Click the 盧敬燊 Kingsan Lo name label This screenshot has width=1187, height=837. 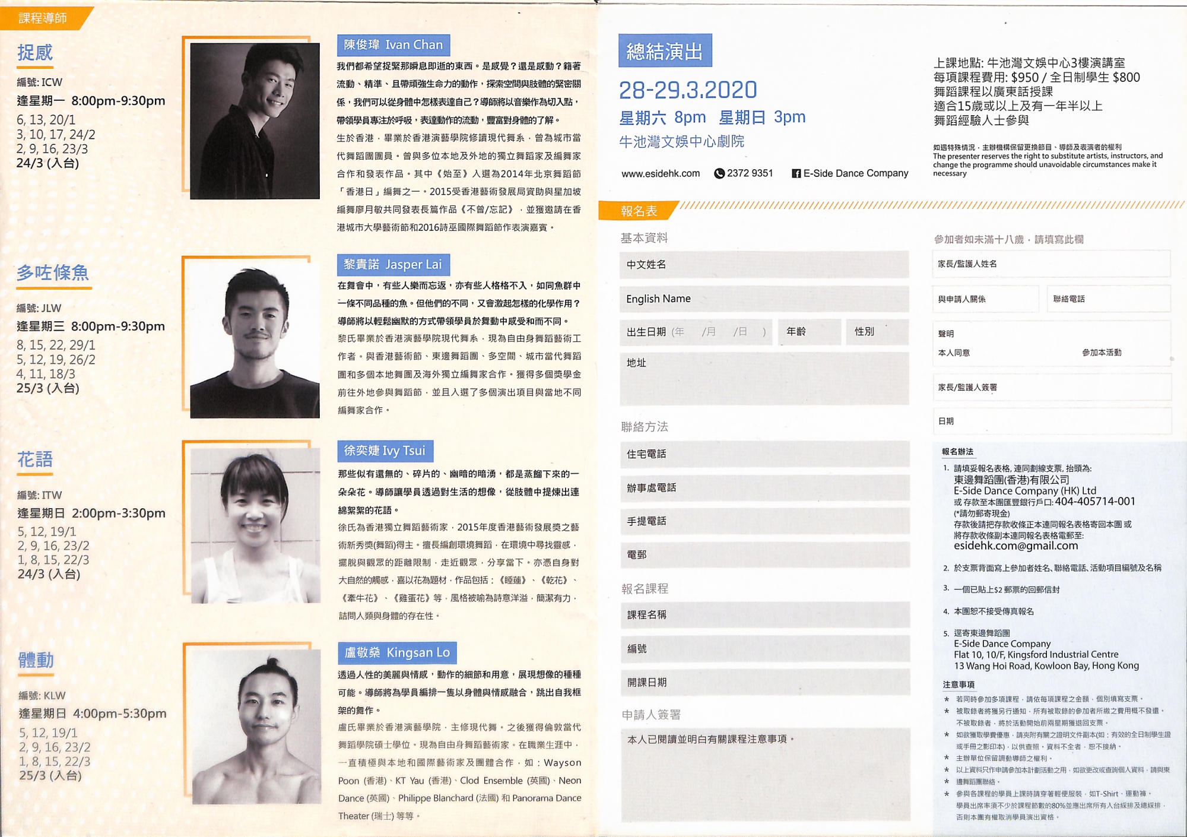point(396,653)
